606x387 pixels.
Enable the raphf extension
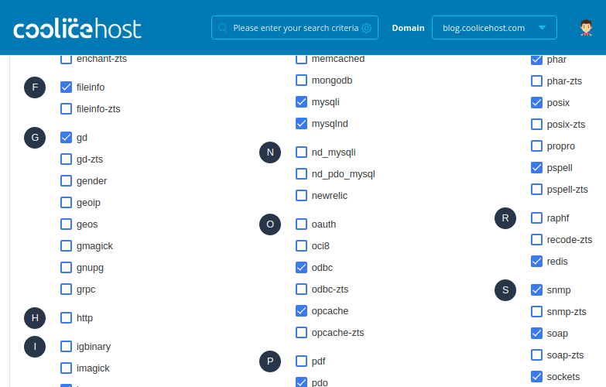click(x=537, y=218)
